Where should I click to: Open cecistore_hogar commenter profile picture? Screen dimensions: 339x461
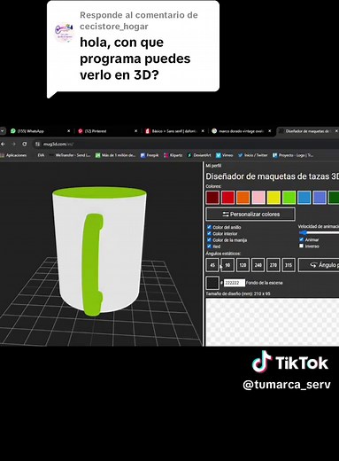click(x=64, y=32)
